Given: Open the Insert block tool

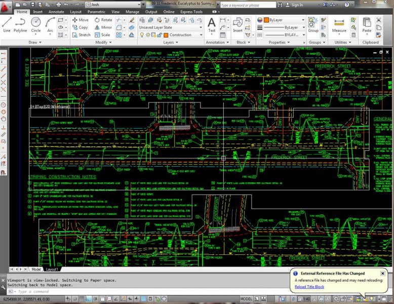Looking at the screenshot, I should click(238, 24).
